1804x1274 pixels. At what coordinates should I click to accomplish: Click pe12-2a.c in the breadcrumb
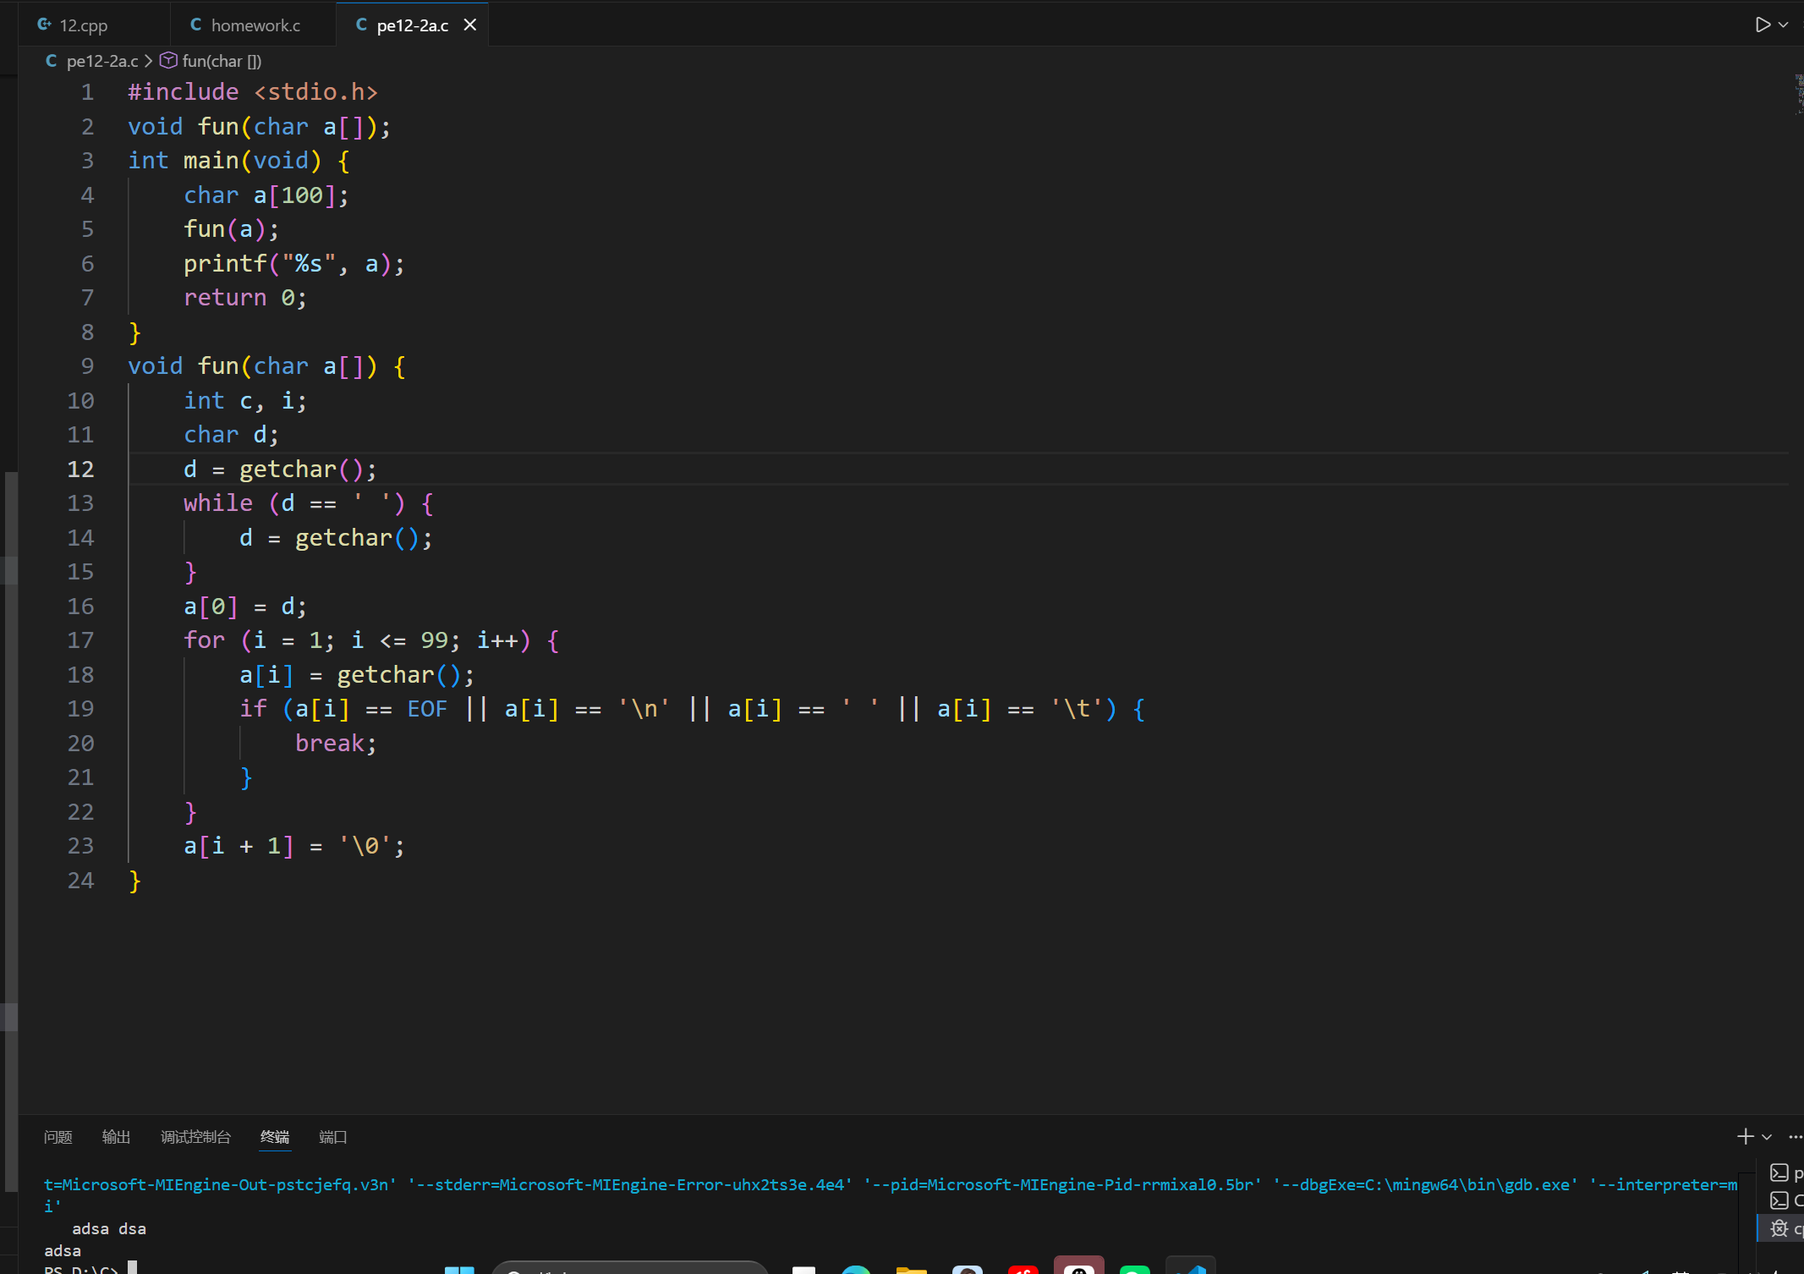[101, 61]
